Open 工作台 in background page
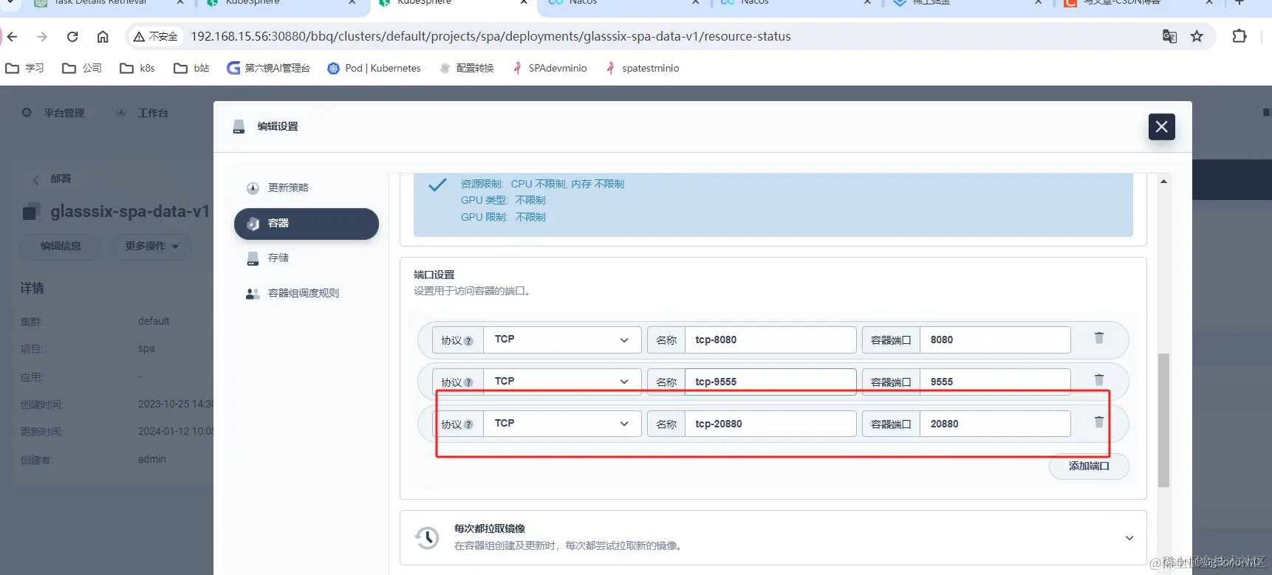 click(143, 113)
